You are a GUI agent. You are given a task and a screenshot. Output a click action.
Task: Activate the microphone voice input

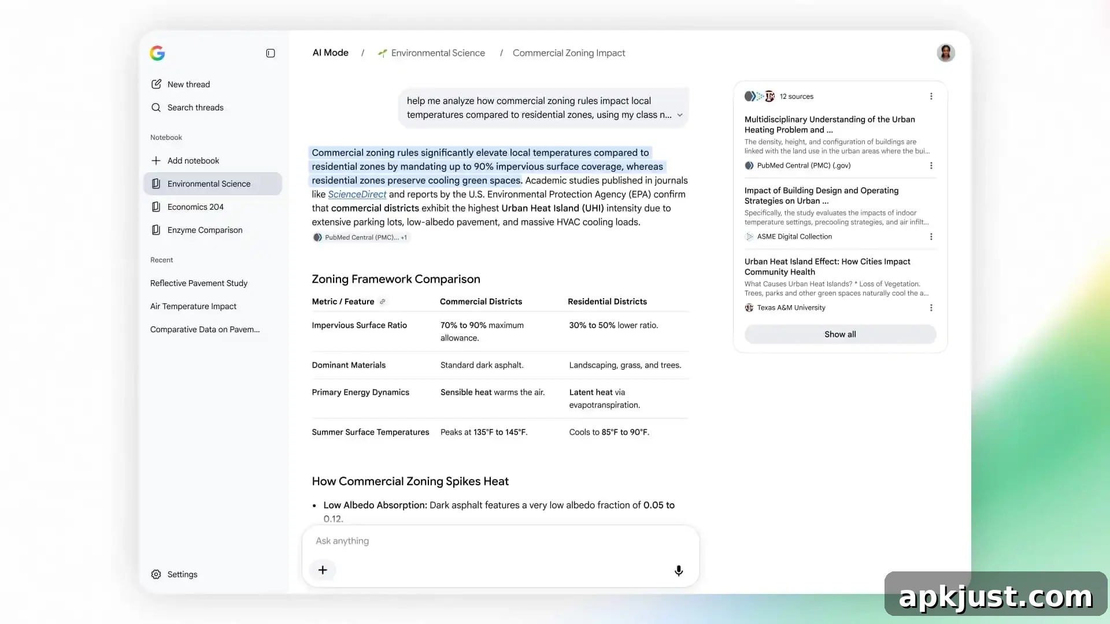tap(679, 571)
